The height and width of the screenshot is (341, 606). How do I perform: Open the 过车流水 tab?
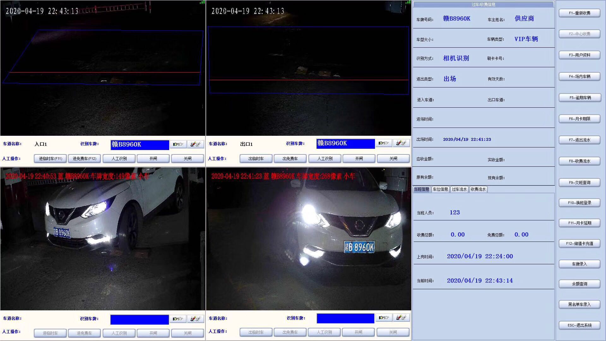pyautogui.click(x=459, y=189)
